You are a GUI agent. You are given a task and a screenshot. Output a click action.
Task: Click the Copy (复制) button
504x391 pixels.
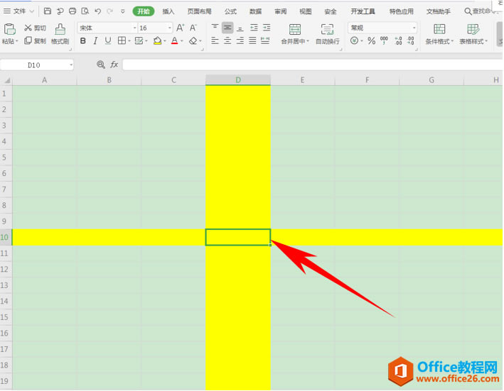coord(35,40)
